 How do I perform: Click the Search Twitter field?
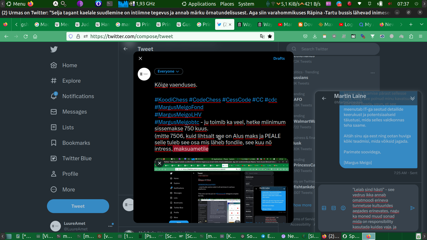pyautogui.click(x=333, y=49)
